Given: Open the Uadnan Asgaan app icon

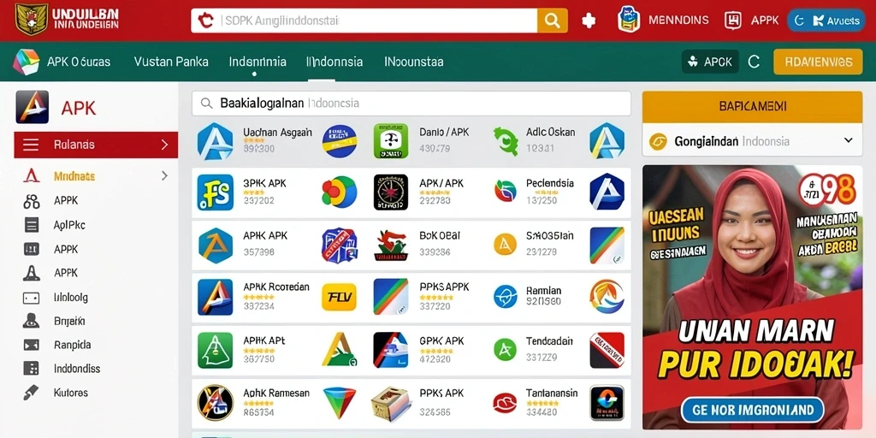Looking at the screenshot, I should (215, 141).
